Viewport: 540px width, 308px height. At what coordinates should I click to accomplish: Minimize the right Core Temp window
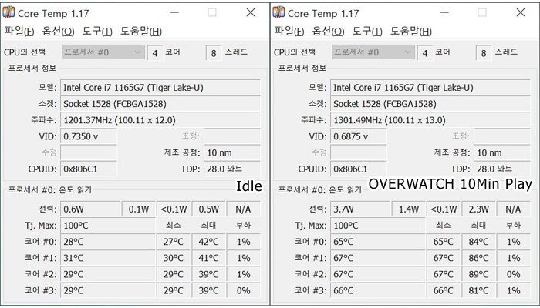[x=445, y=13]
